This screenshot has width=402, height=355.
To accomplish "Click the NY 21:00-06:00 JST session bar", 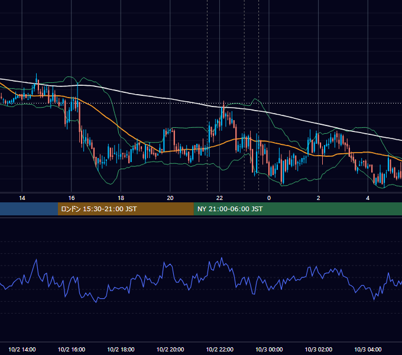I will pos(297,209).
